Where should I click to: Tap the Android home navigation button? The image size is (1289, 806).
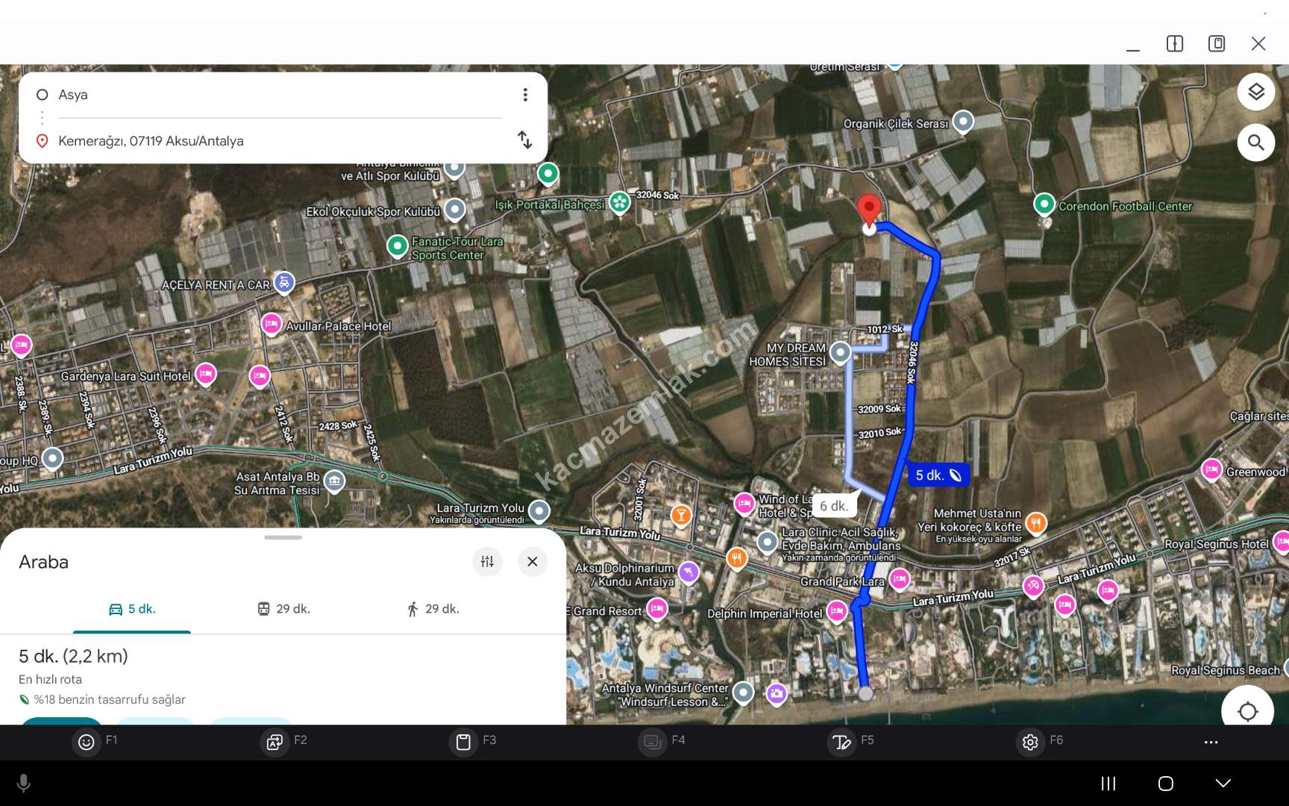pyautogui.click(x=1165, y=783)
